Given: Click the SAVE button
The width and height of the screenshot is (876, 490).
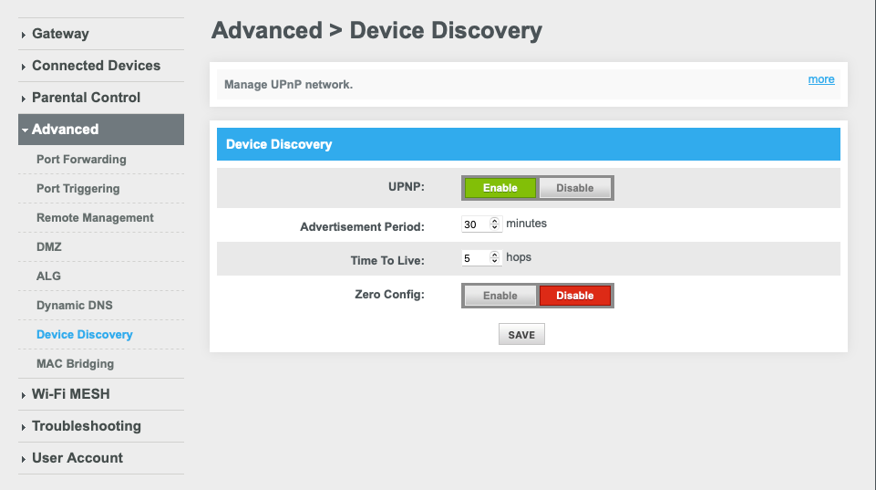Looking at the screenshot, I should tap(521, 335).
